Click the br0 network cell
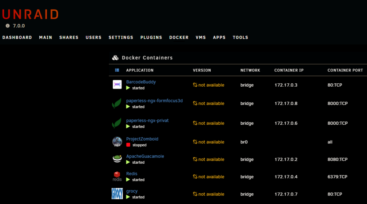This screenshot has width=367, height=204. (244, 142)
